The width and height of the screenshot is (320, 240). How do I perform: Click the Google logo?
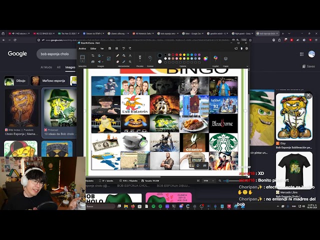17,53
